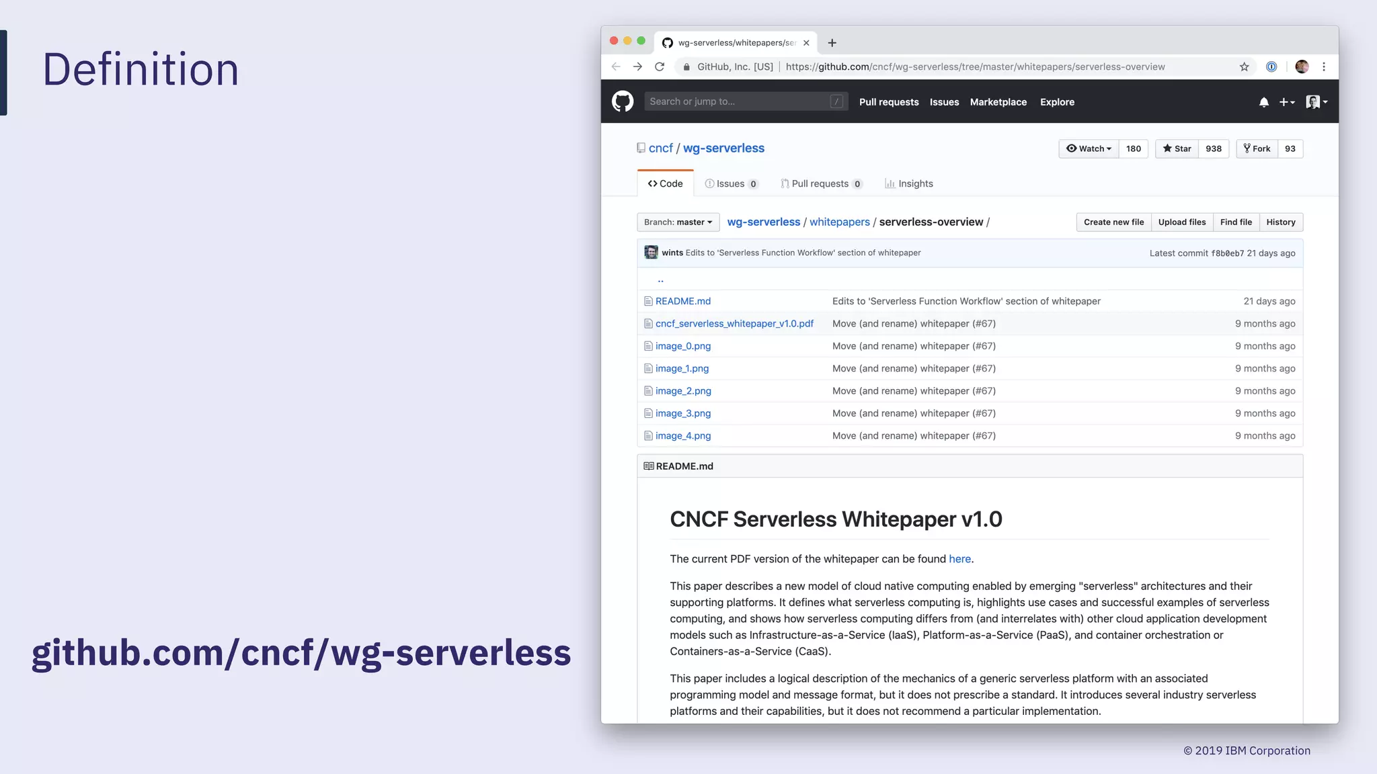Switch to the Issues tab

(732, 183)
